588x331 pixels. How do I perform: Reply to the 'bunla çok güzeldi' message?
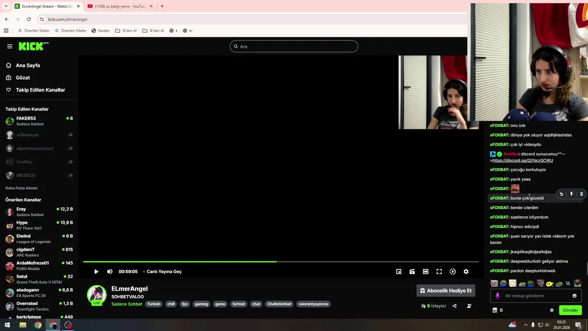pos(561,194)
